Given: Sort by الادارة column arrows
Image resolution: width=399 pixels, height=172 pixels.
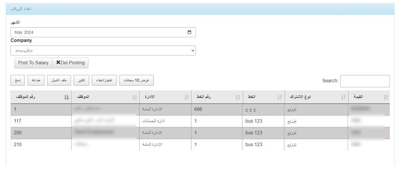Looking at the screenshot, I should pos(187,97).
